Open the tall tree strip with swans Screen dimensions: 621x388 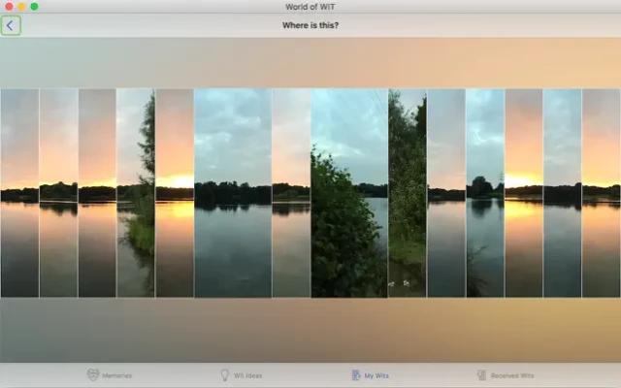pyautogui.click(x=408, y=193)
